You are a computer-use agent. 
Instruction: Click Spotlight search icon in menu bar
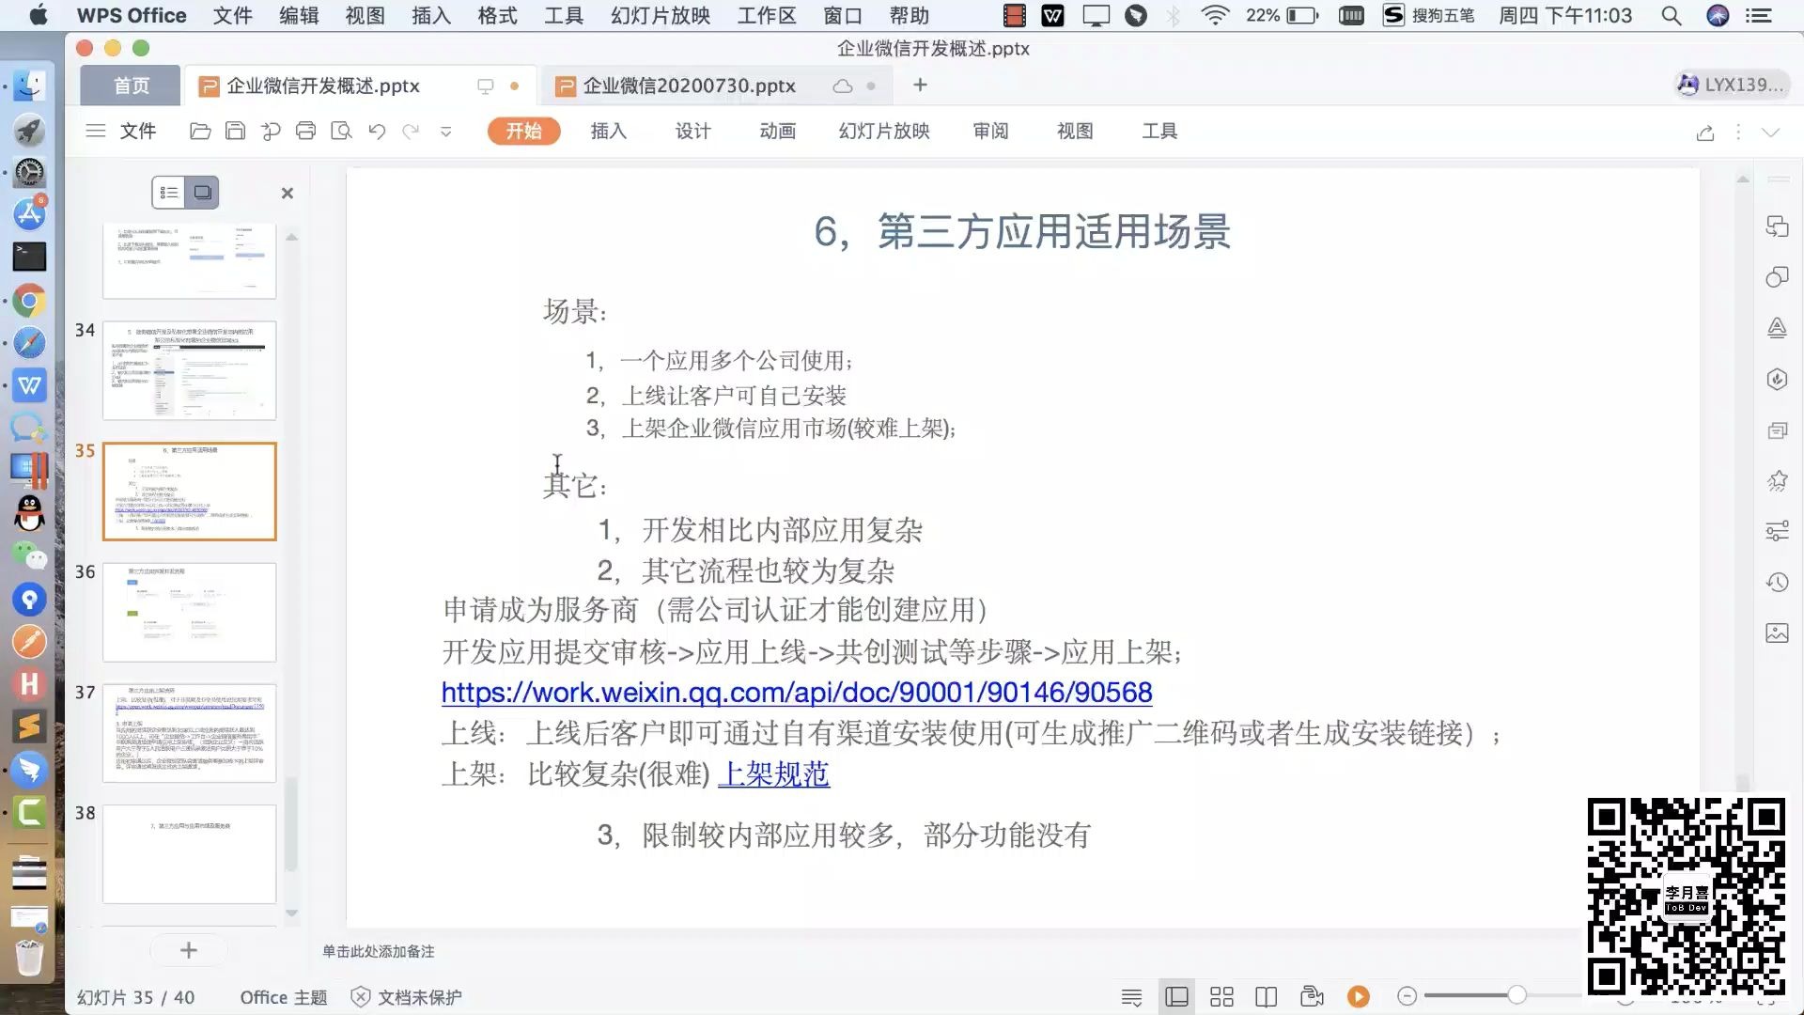1671,16
